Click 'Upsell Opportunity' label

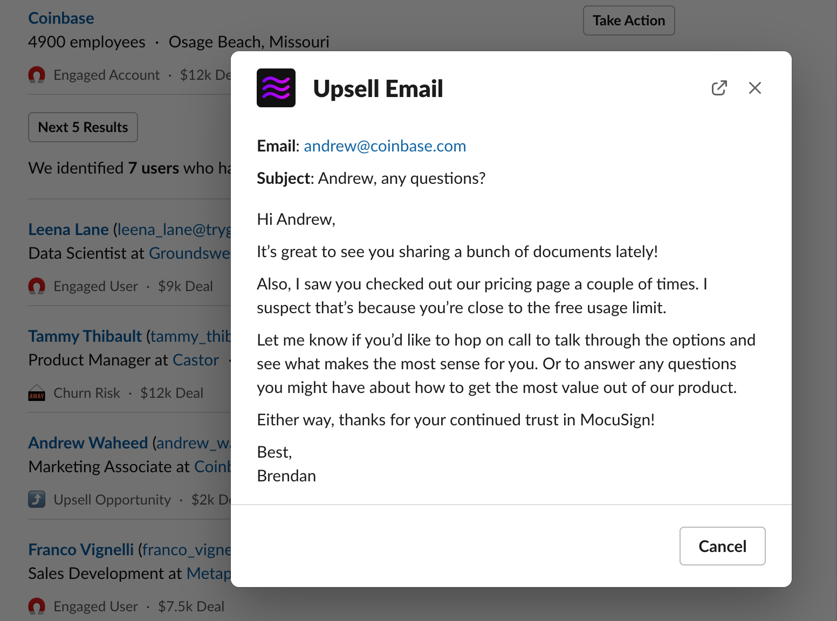tap(112, 500)
